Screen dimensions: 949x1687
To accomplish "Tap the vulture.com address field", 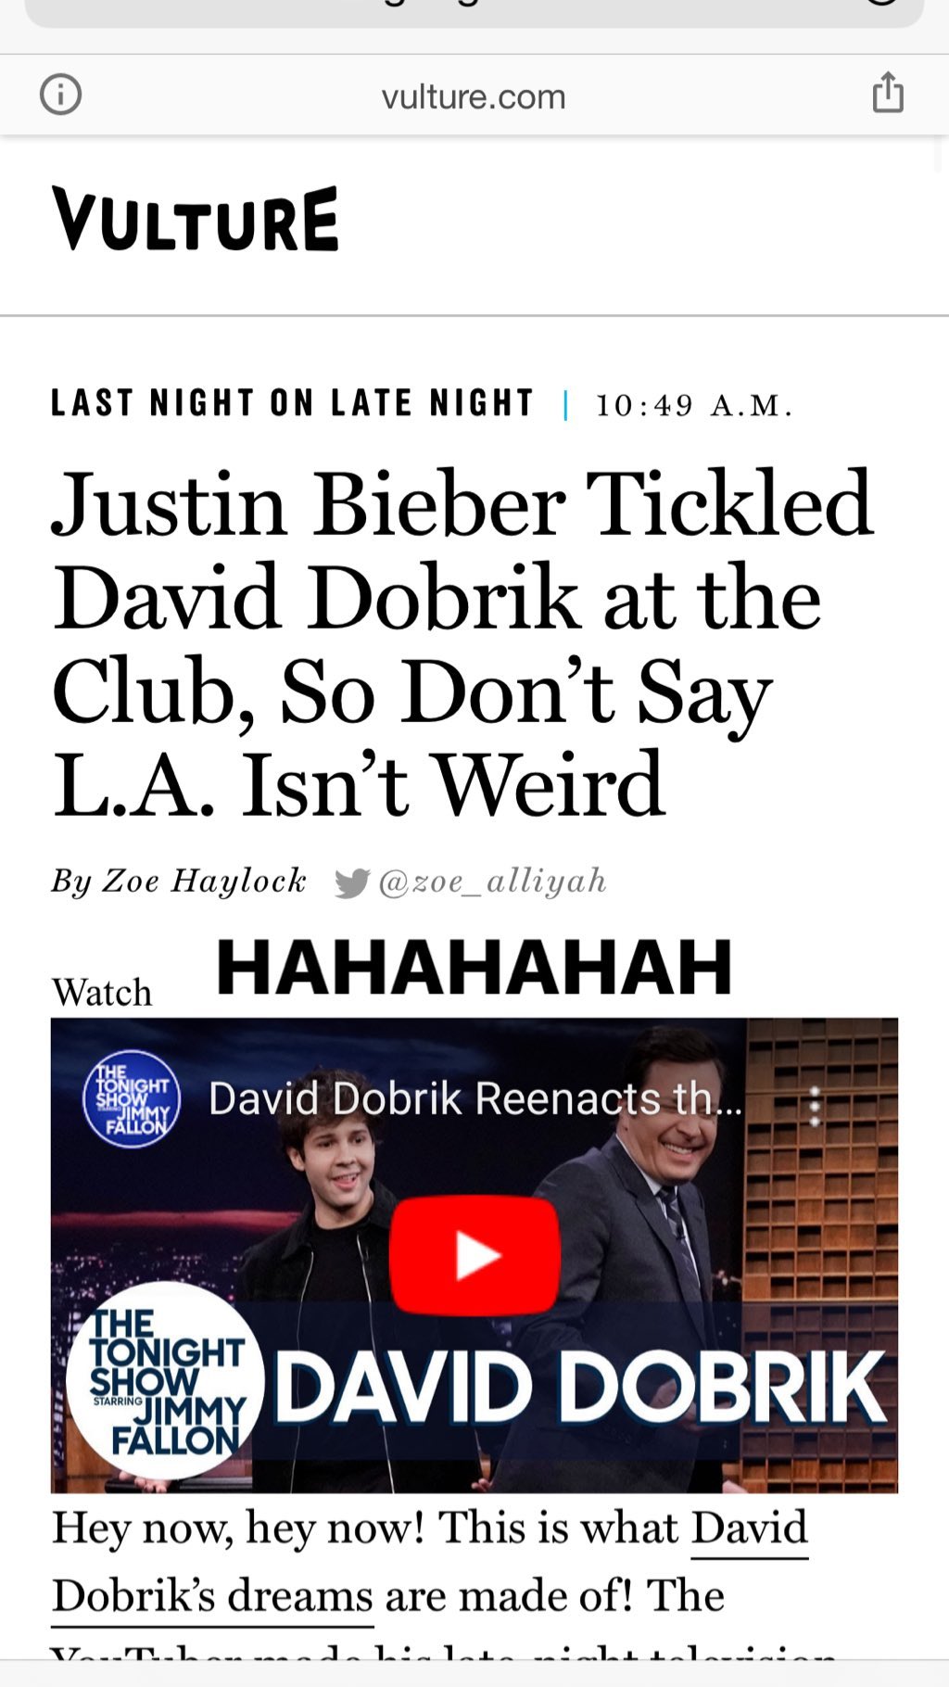I will pyautogui.click(x=474, y=96).
